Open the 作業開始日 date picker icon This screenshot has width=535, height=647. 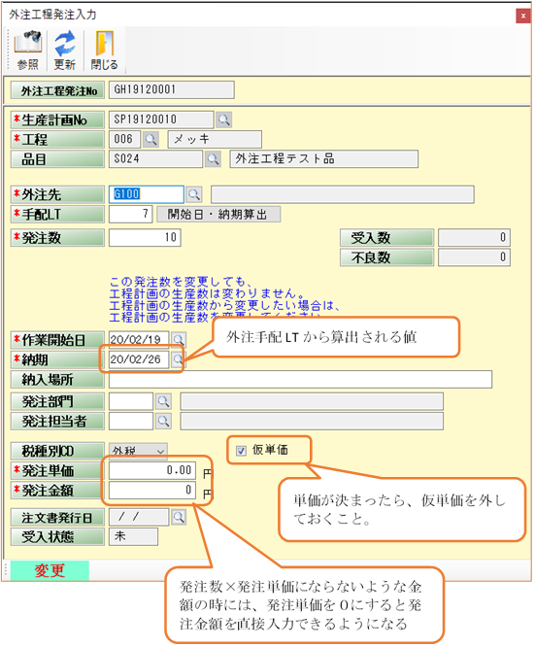179,340
